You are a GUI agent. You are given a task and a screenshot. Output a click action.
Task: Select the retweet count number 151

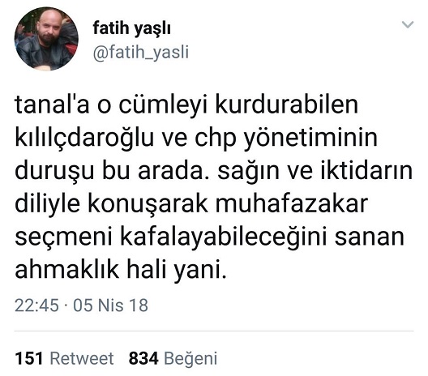click(29, 358)
